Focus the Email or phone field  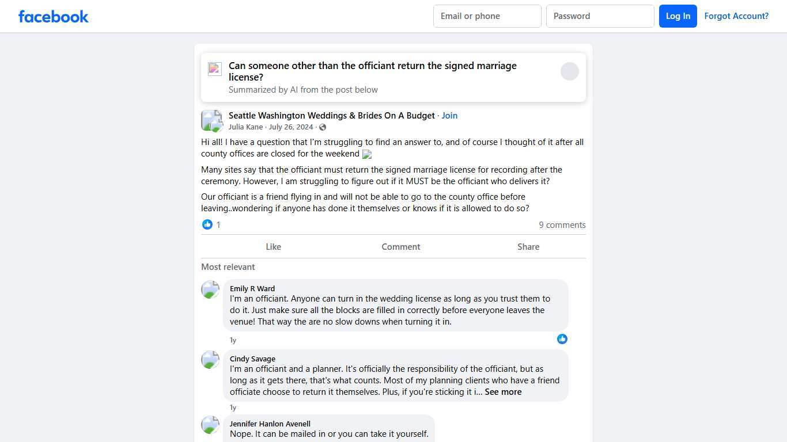click(487, 16)
